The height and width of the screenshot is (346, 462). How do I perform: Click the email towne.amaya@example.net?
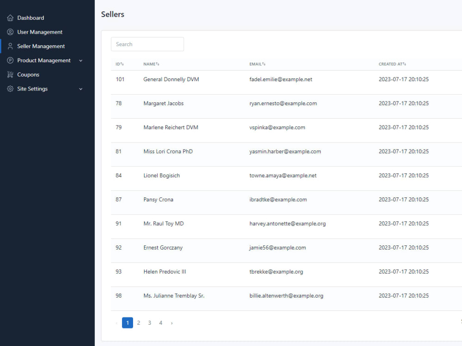(283, 176)
